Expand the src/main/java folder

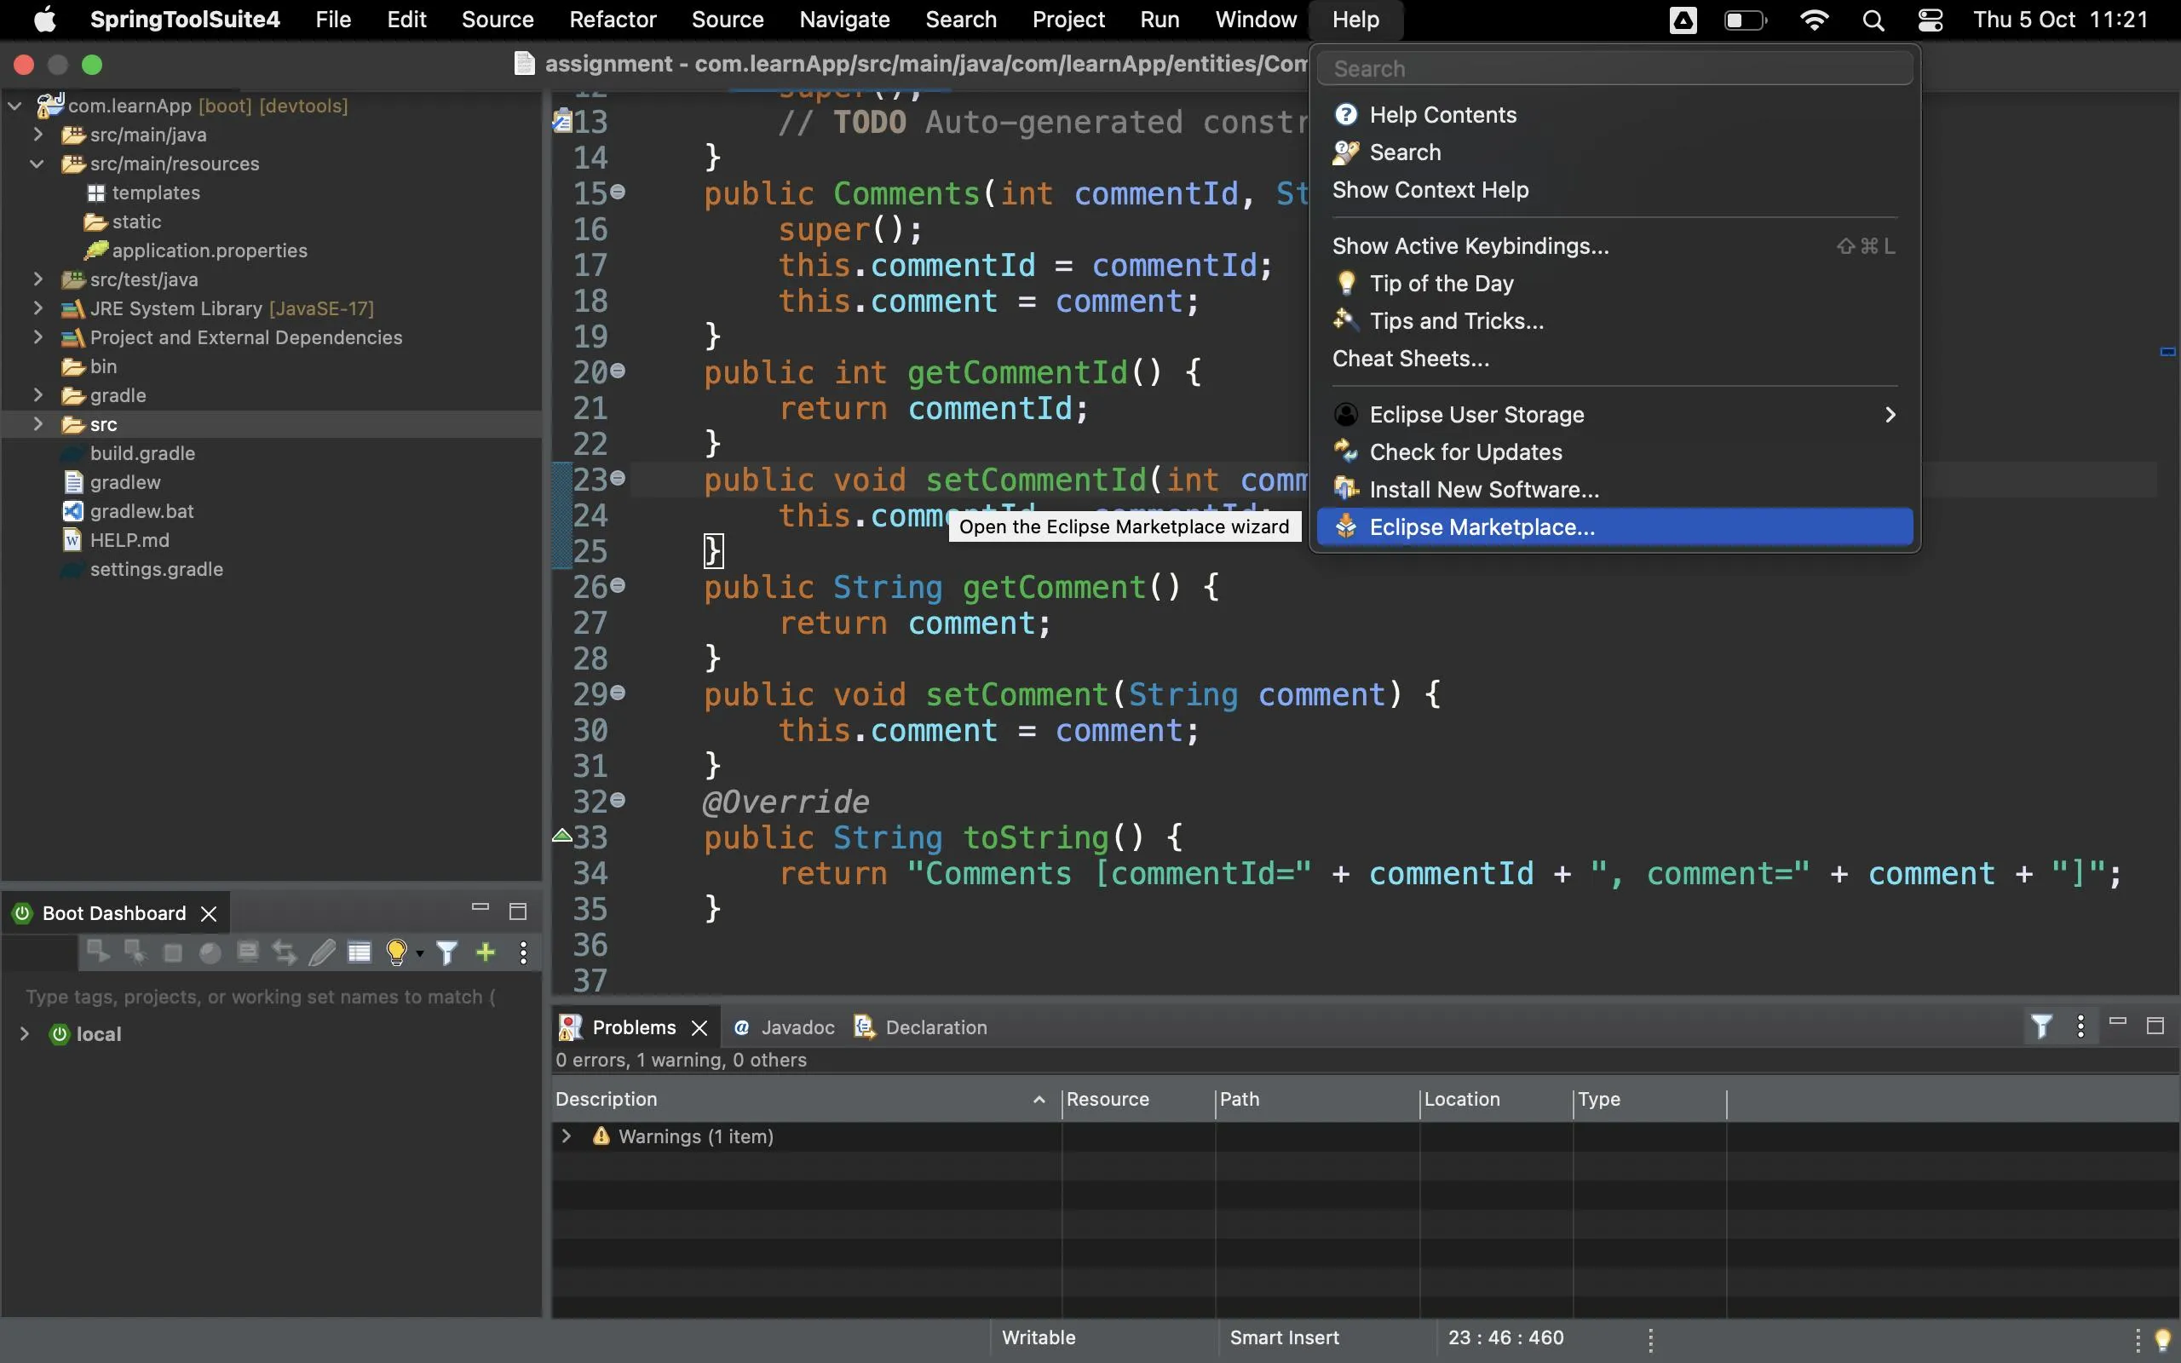[x=37, y=135]
